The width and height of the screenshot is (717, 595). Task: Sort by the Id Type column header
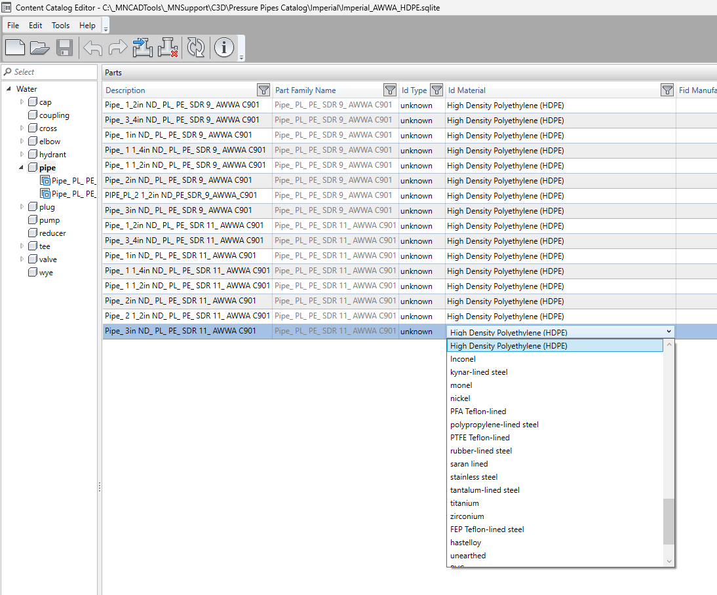[x=414, y=90]
